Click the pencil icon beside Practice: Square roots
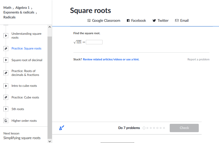 [x=6, y=48]
